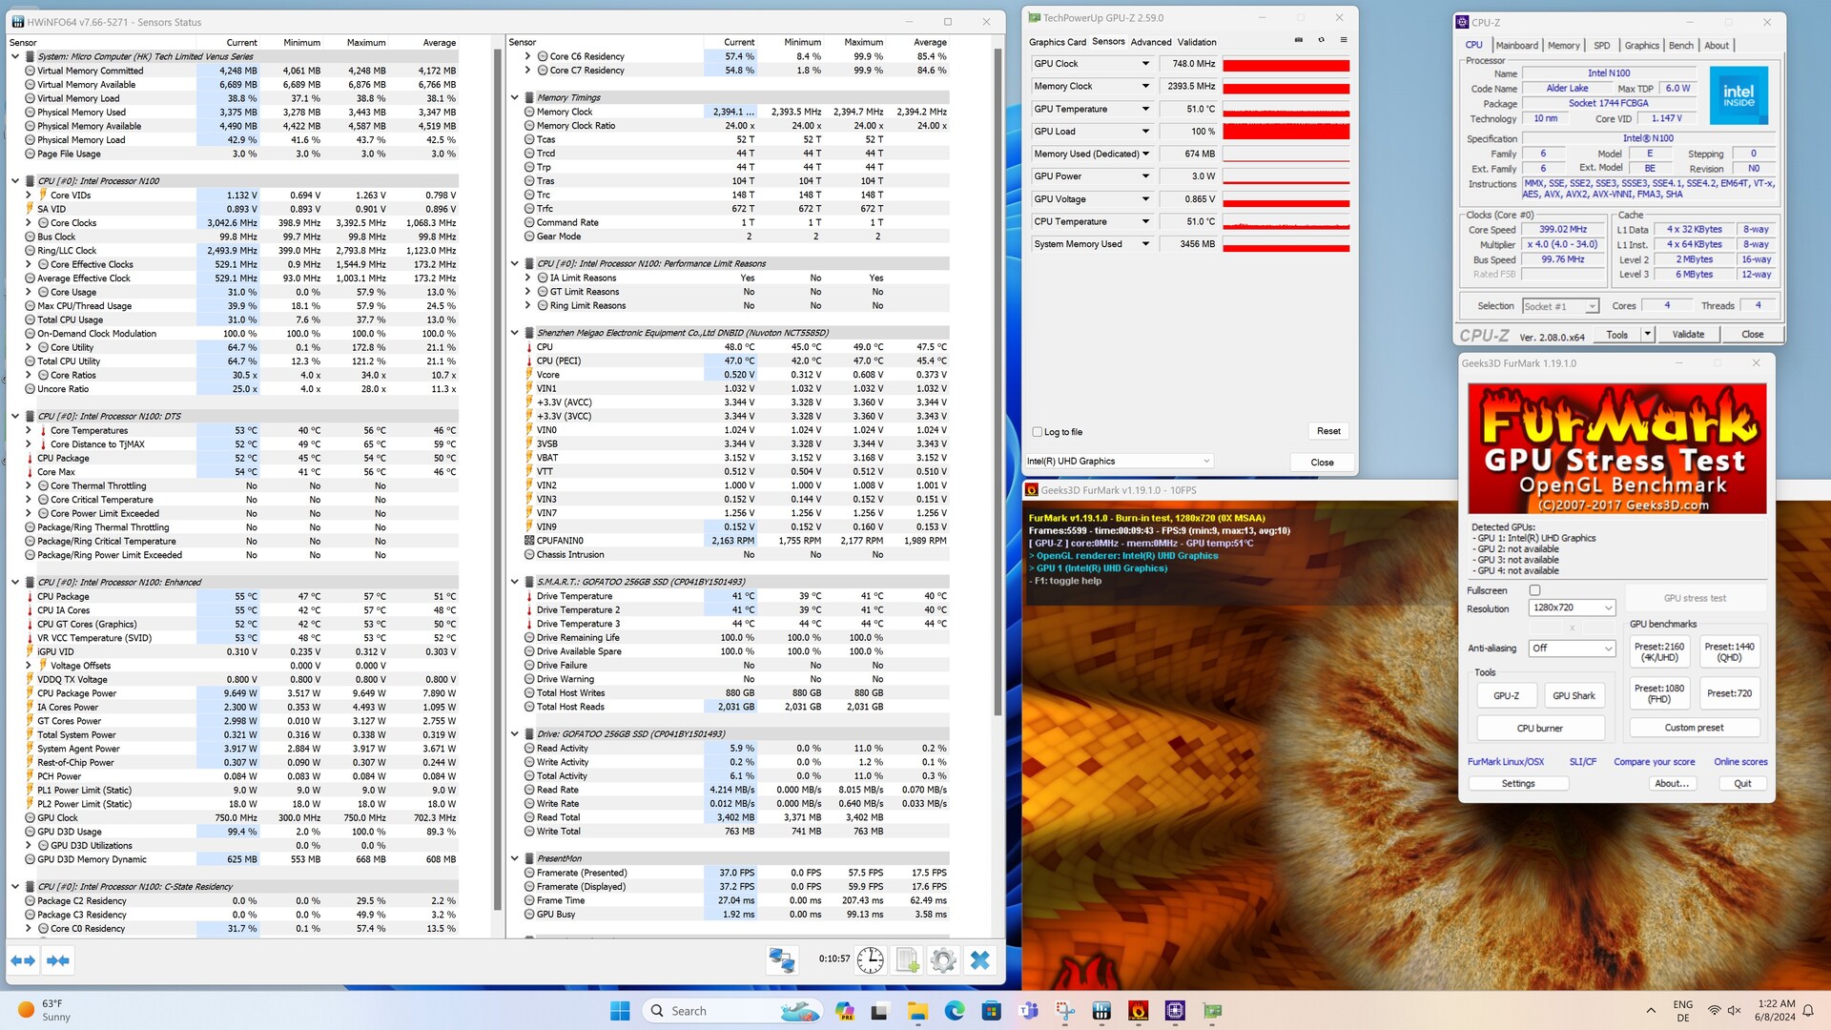Click Intel Inside logo in CPU-Z
This screenshot has height=1030, width=1831.
click(x=1738, y=95)
